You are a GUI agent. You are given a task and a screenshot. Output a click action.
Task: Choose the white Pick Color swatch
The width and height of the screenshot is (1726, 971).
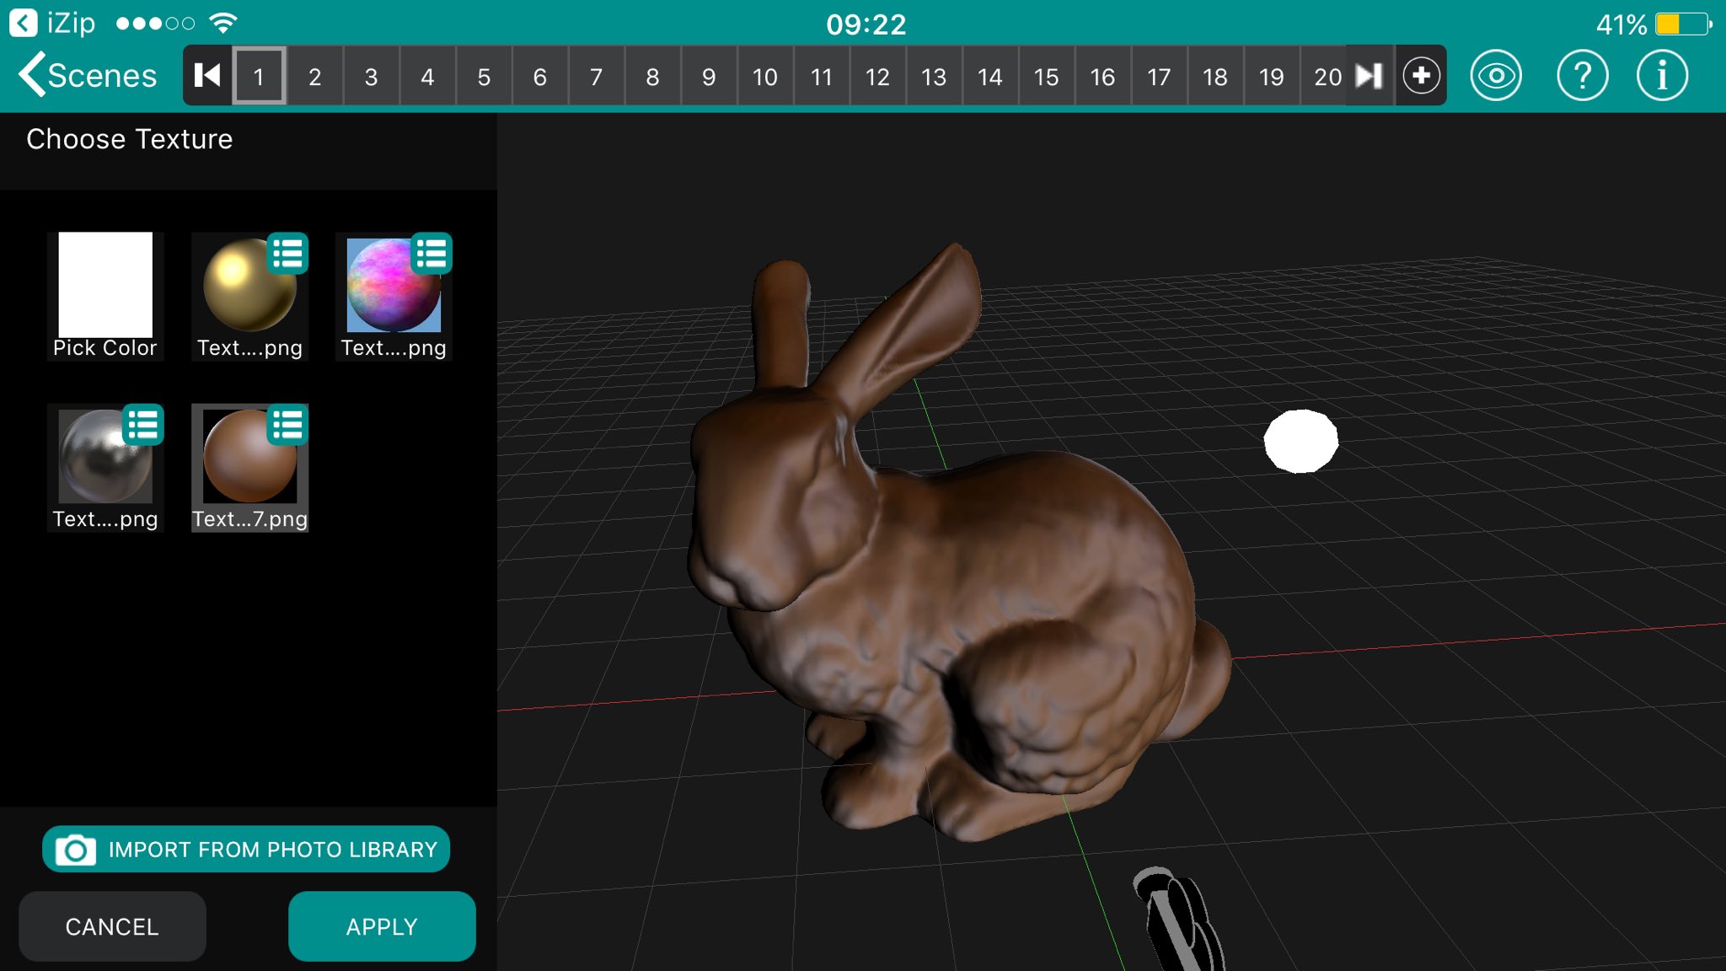[x=105, y=285]
